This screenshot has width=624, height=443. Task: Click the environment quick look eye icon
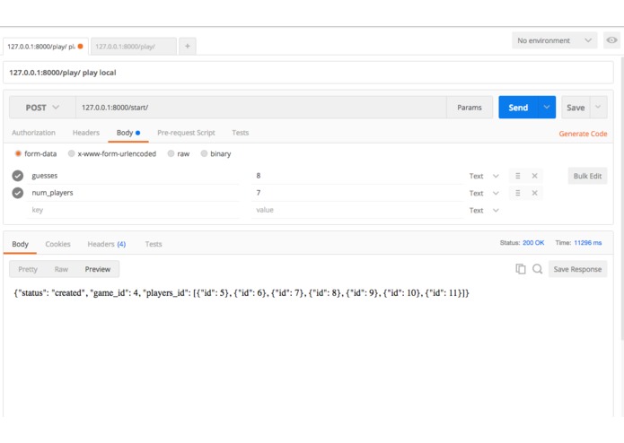pyautogui.click(x=611, y=40)
